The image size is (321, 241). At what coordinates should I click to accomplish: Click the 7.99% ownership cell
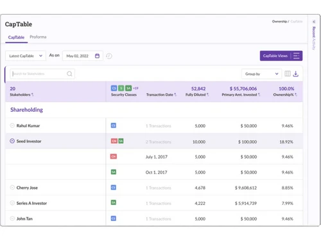[x=288, y=203]
